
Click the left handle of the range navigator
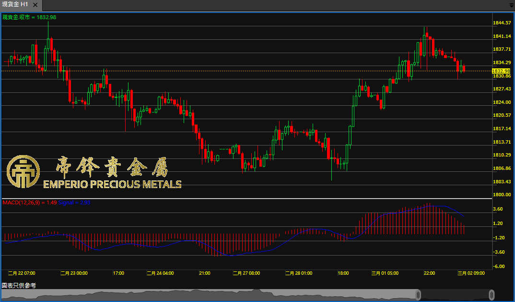[418, 294]
